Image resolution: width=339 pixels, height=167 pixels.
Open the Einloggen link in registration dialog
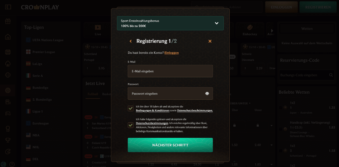[x=171, y=52]
